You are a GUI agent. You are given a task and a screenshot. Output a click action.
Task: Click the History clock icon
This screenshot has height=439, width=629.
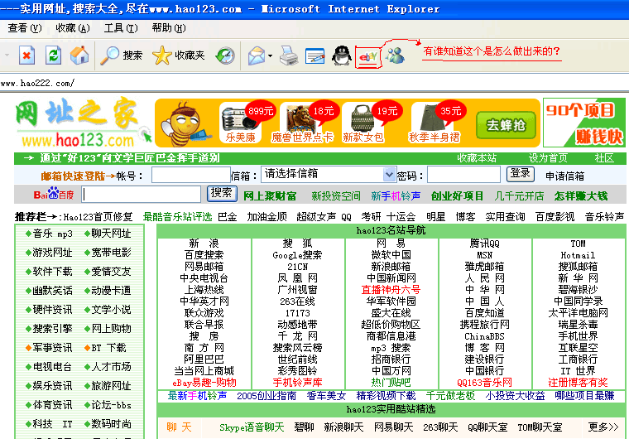pos(225,55)
